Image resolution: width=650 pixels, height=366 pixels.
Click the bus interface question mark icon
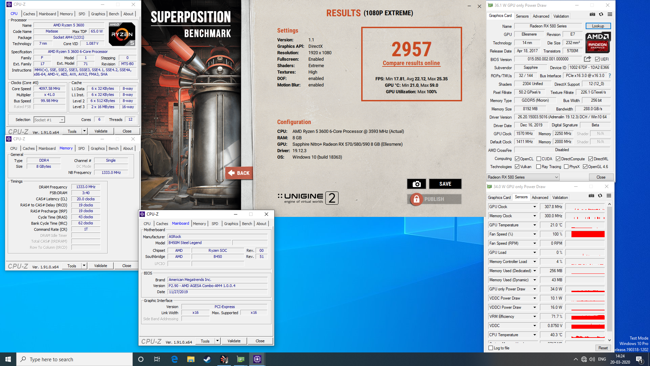[x=610, y=76]
